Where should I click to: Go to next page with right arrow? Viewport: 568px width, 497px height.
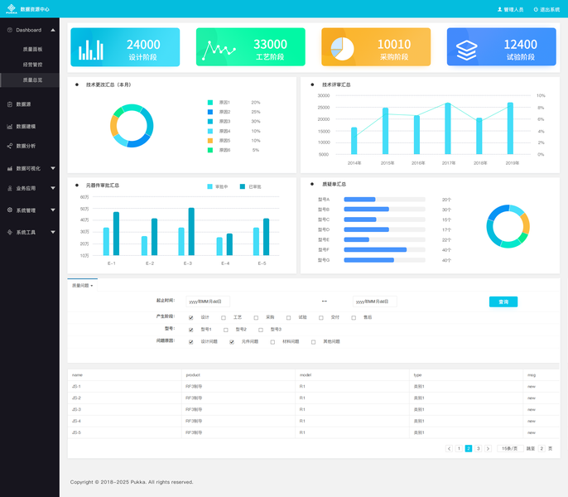coord(488,449)
